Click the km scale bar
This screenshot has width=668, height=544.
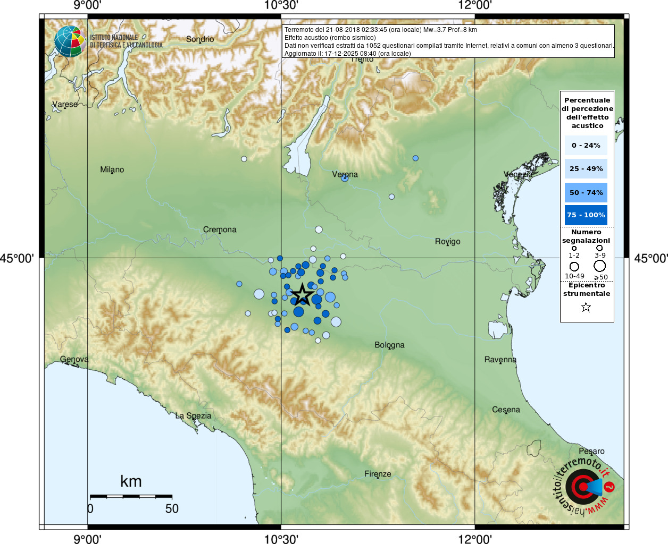(x=131, y=496)
